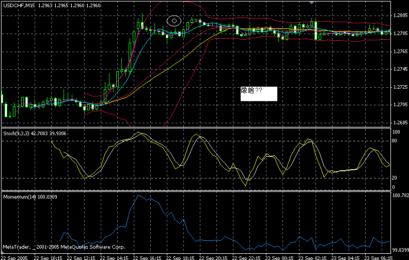Image resolution: width=409 pixels, height=260 pixels.
Task: Click the '22 Sep 14:15' time axis label
Action: (x=114, y=257)
